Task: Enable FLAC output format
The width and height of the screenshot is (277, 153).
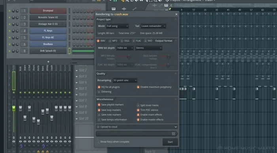Action: pyautogui.click(x=134, y=41)
